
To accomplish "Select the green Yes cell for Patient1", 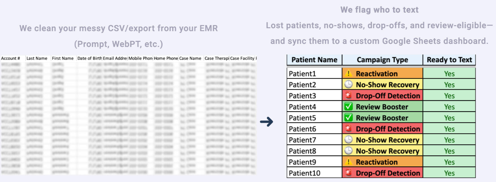I will [449, 74].
